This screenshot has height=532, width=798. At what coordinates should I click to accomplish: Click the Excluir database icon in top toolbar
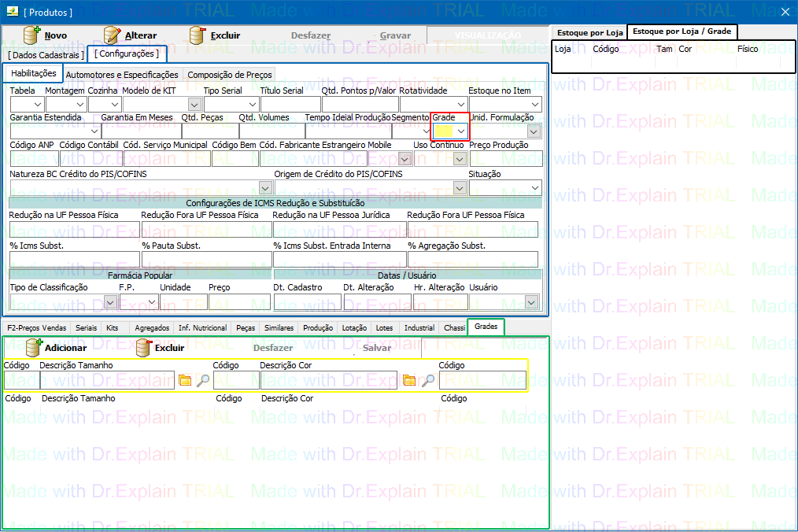click(x=198, y=35)
